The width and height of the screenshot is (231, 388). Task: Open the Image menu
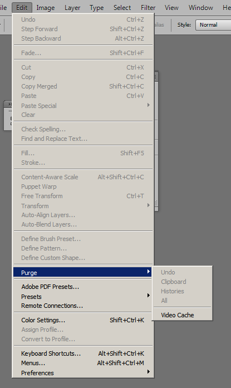pyautogui.click(x=46, y=8)
